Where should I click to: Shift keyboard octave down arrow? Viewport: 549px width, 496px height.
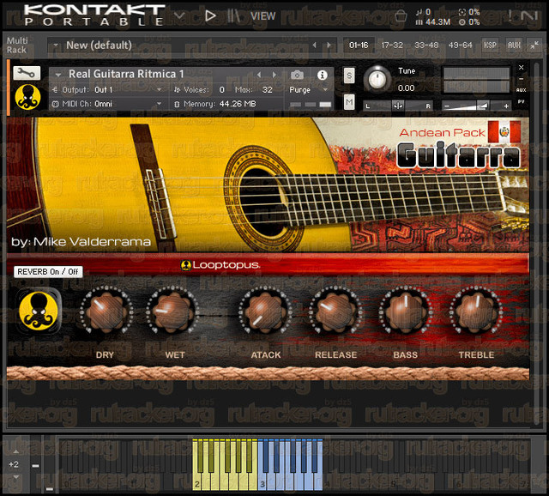tap(15, 477)
